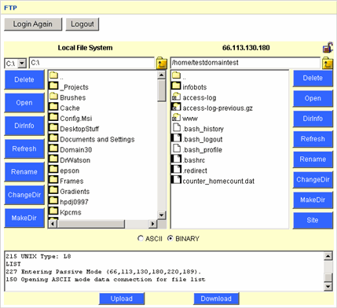Viewport: 337px width, 308px height.
Task: Go up one level on remote server
Action: pyautogui.click(x=328, y=63)
